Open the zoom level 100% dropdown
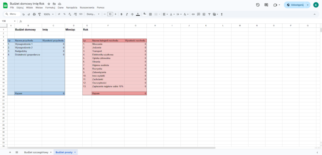 pyautogui.click(x=48, y=14)
